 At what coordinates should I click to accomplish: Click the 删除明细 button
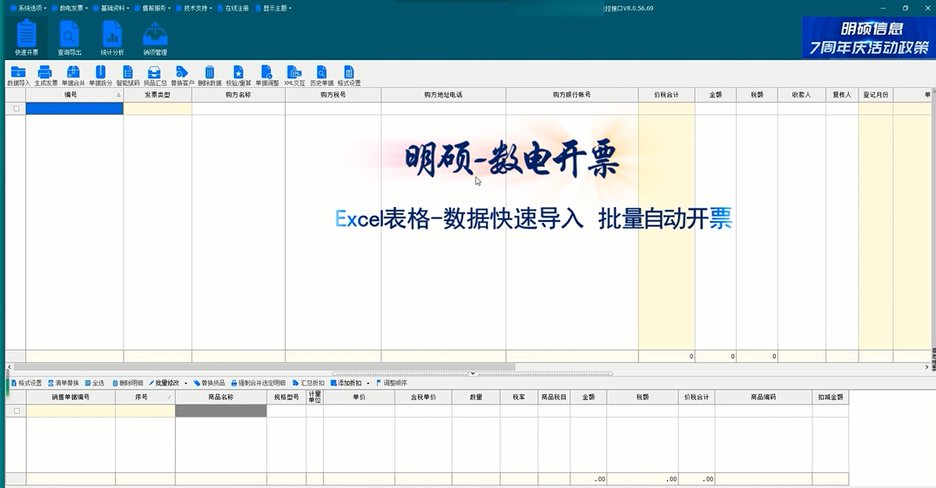[128, 383]
